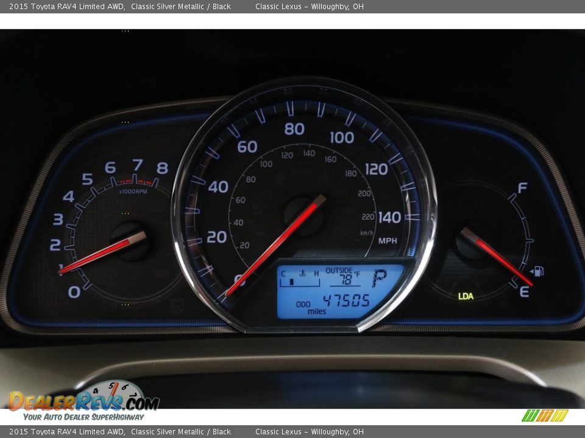Click the center hub of the tachometer needle
585x438 pixels.
pyautogui.click(x=129, y=241)
